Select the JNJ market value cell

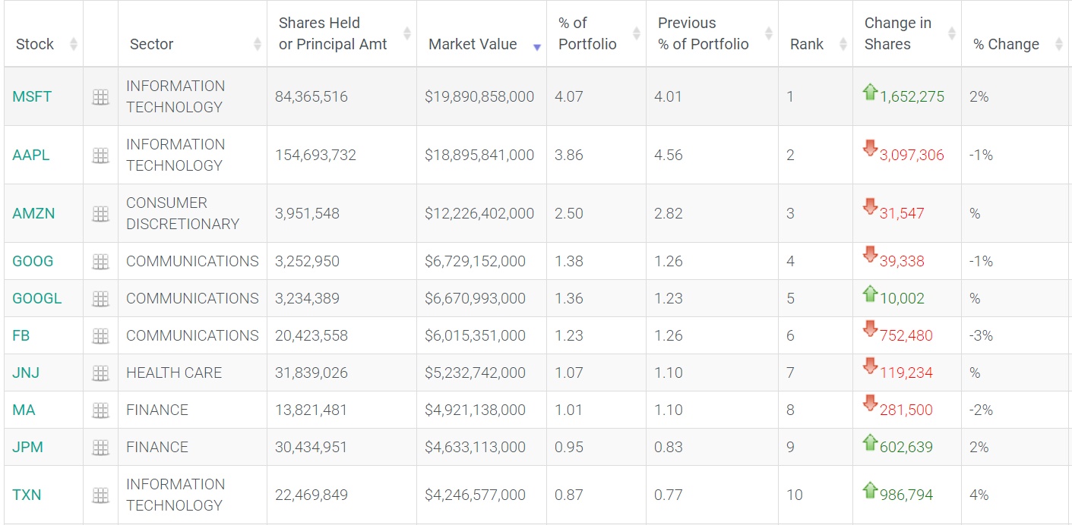click(x=475, y=373)
